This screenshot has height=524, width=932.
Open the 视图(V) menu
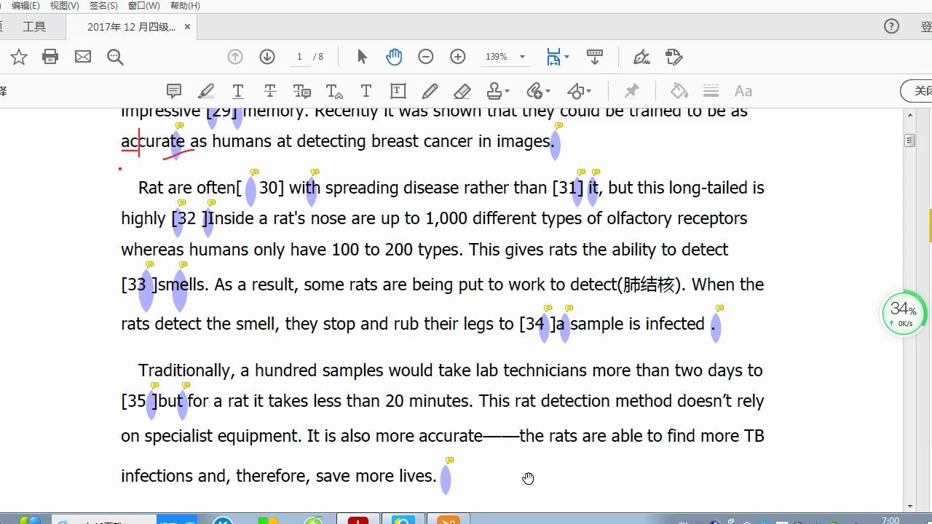pyautogui.click(x=65, y=6)
